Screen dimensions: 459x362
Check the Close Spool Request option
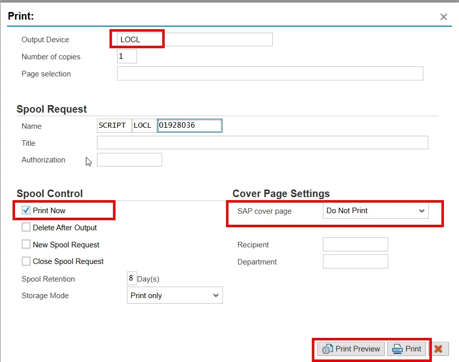tap(26, 261)
